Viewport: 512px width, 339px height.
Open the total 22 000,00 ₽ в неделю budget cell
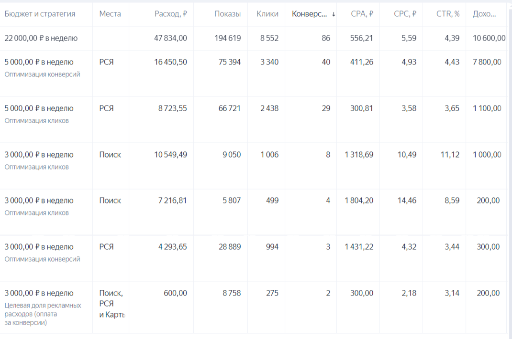[41, 38]
